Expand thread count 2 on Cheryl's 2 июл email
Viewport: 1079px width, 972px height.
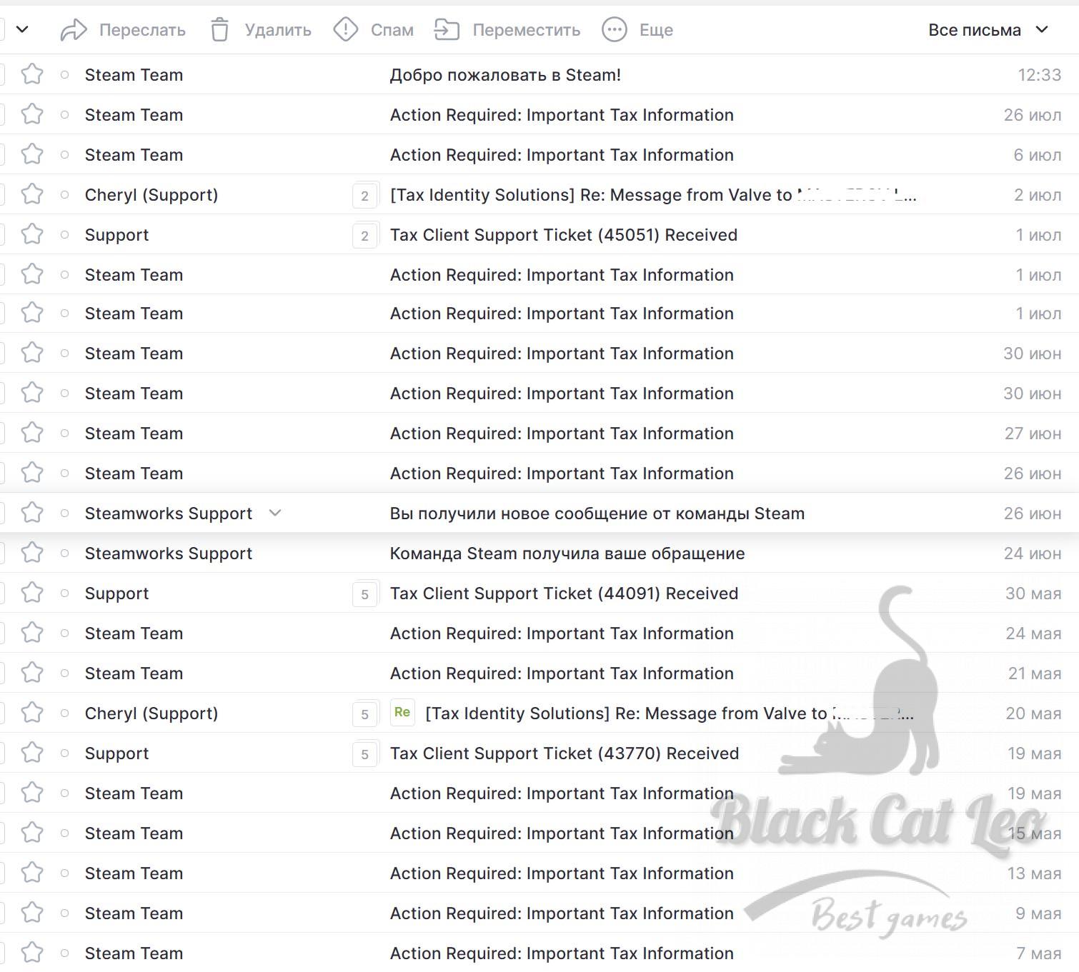pyautogui.click(x=365, y=195)
